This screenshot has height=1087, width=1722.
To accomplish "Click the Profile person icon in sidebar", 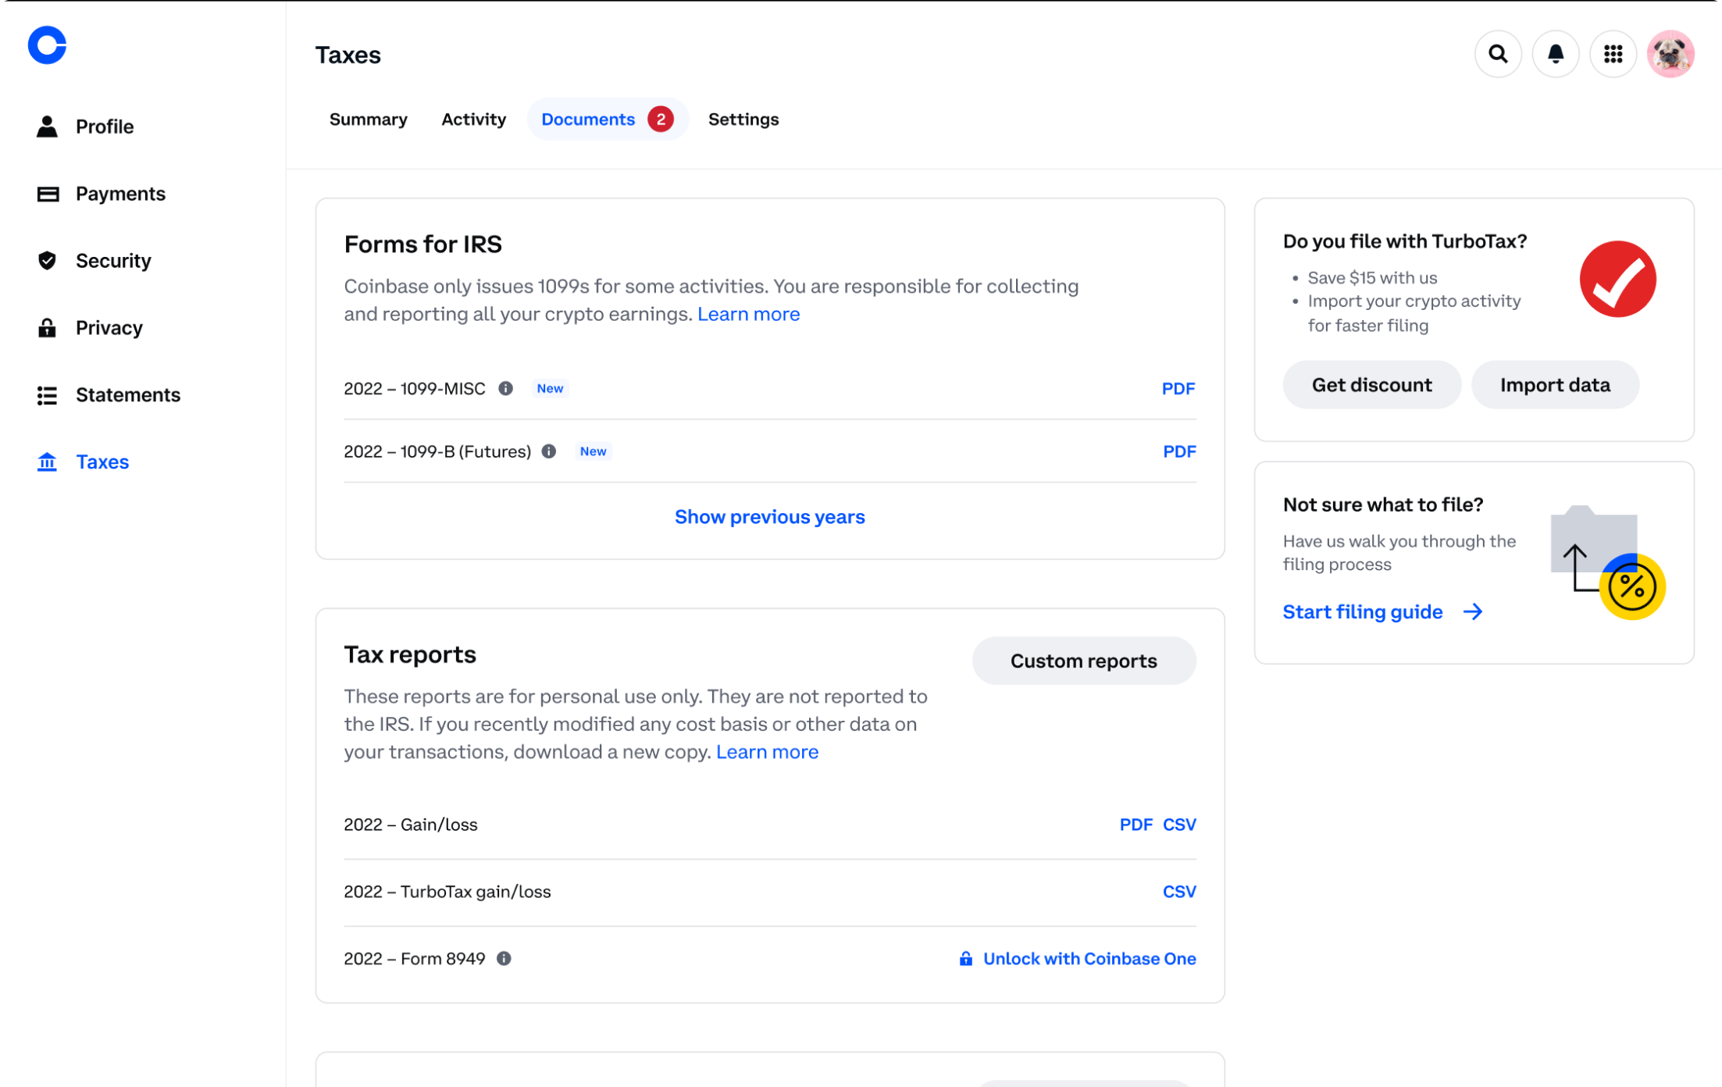I will 47,127.
